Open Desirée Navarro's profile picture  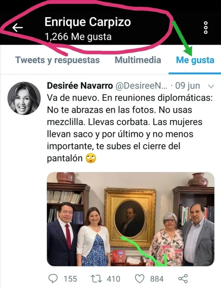[24, 98]
